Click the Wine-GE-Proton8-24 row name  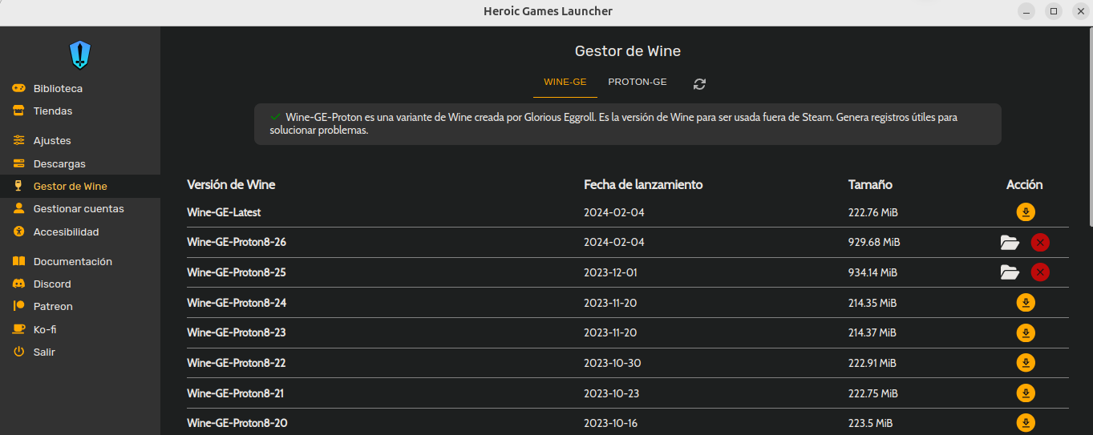(x=237, y=303)
